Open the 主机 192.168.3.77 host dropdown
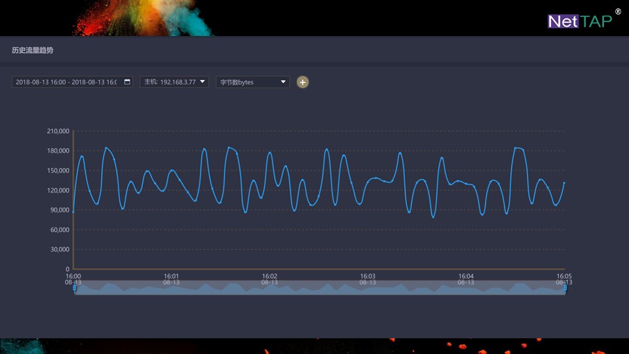 [174, 82]
